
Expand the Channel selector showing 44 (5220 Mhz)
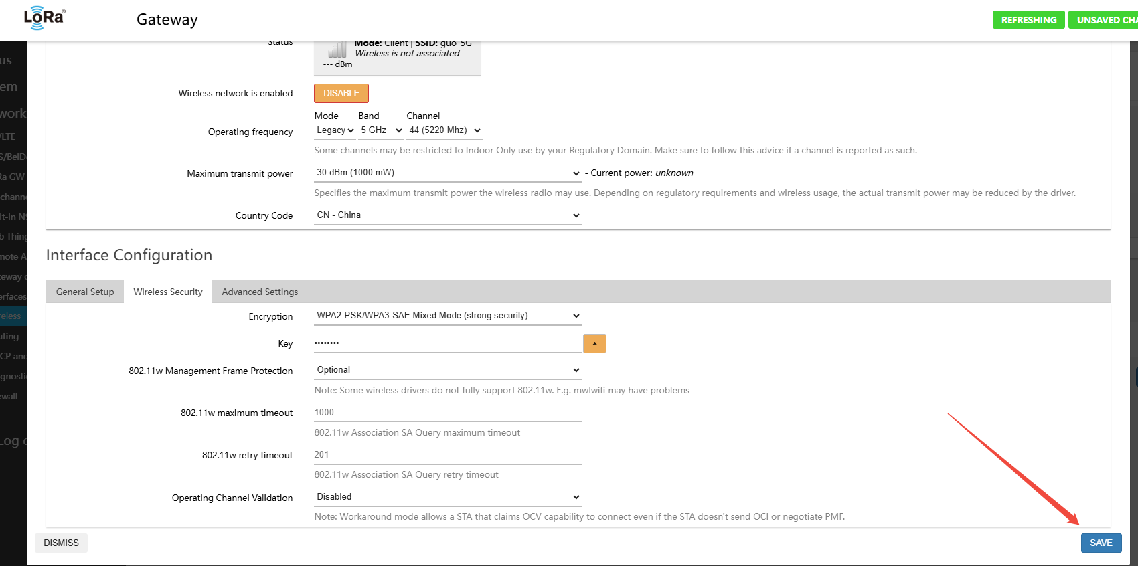click(x=444, y=130)
